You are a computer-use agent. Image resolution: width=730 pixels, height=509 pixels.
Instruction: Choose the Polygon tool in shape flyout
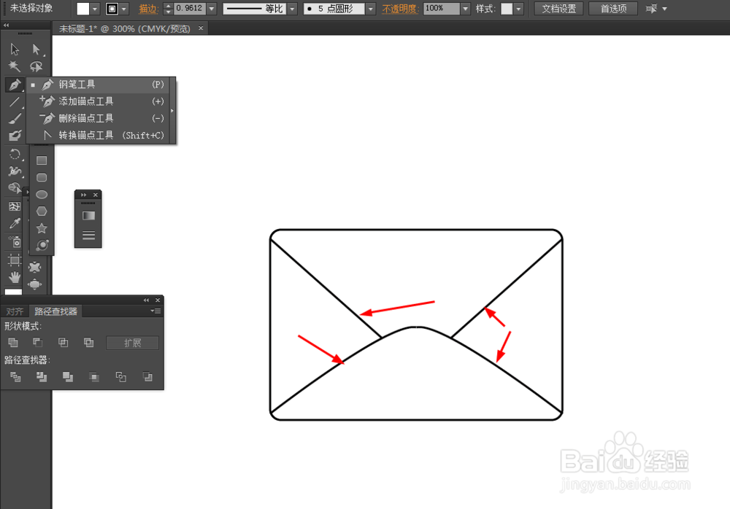coord(42,211)
